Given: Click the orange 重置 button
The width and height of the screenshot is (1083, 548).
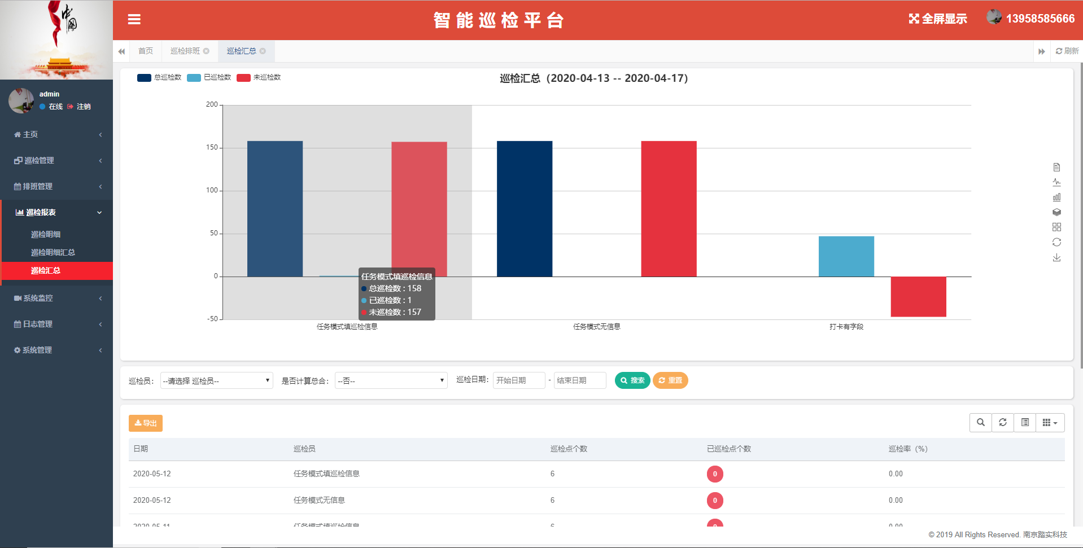Looking at the screenshot, I should (670, 380).
